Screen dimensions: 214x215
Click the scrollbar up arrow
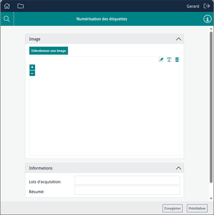pos(211,29)
